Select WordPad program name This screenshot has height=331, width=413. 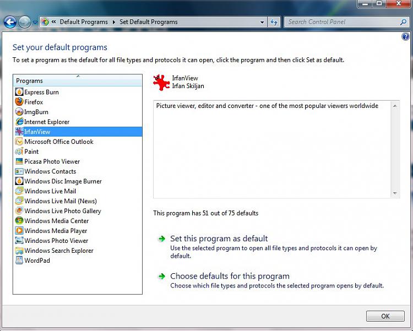click(37, 261)
